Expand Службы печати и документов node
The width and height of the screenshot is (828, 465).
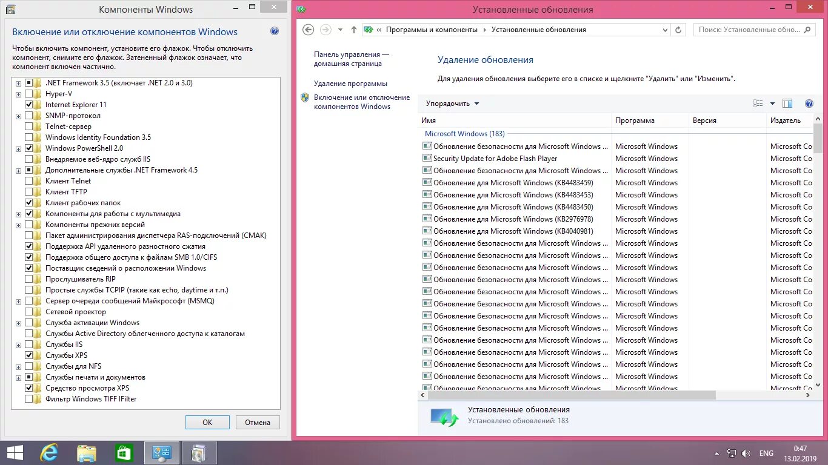[x=18, y=377]
